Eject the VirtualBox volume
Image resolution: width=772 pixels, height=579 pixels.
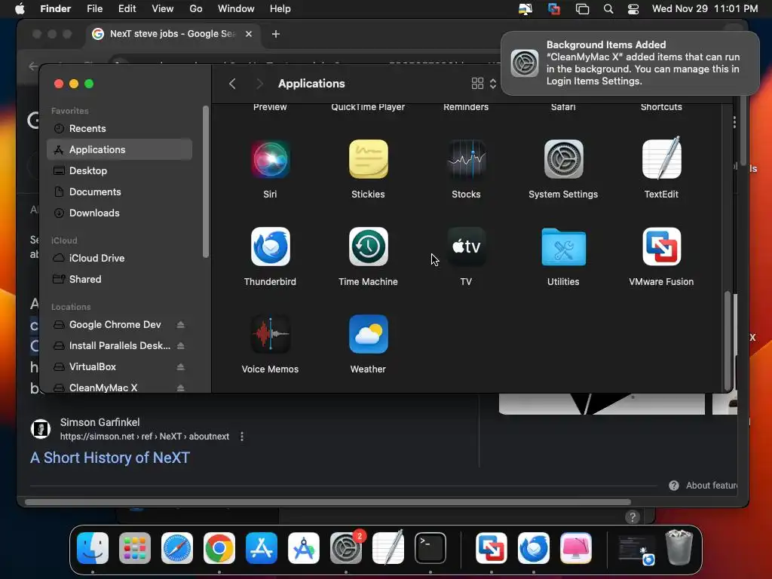pos(181,367)
